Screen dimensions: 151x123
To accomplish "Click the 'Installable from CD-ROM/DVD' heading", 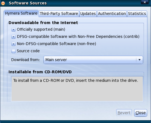I will (40, 72).
